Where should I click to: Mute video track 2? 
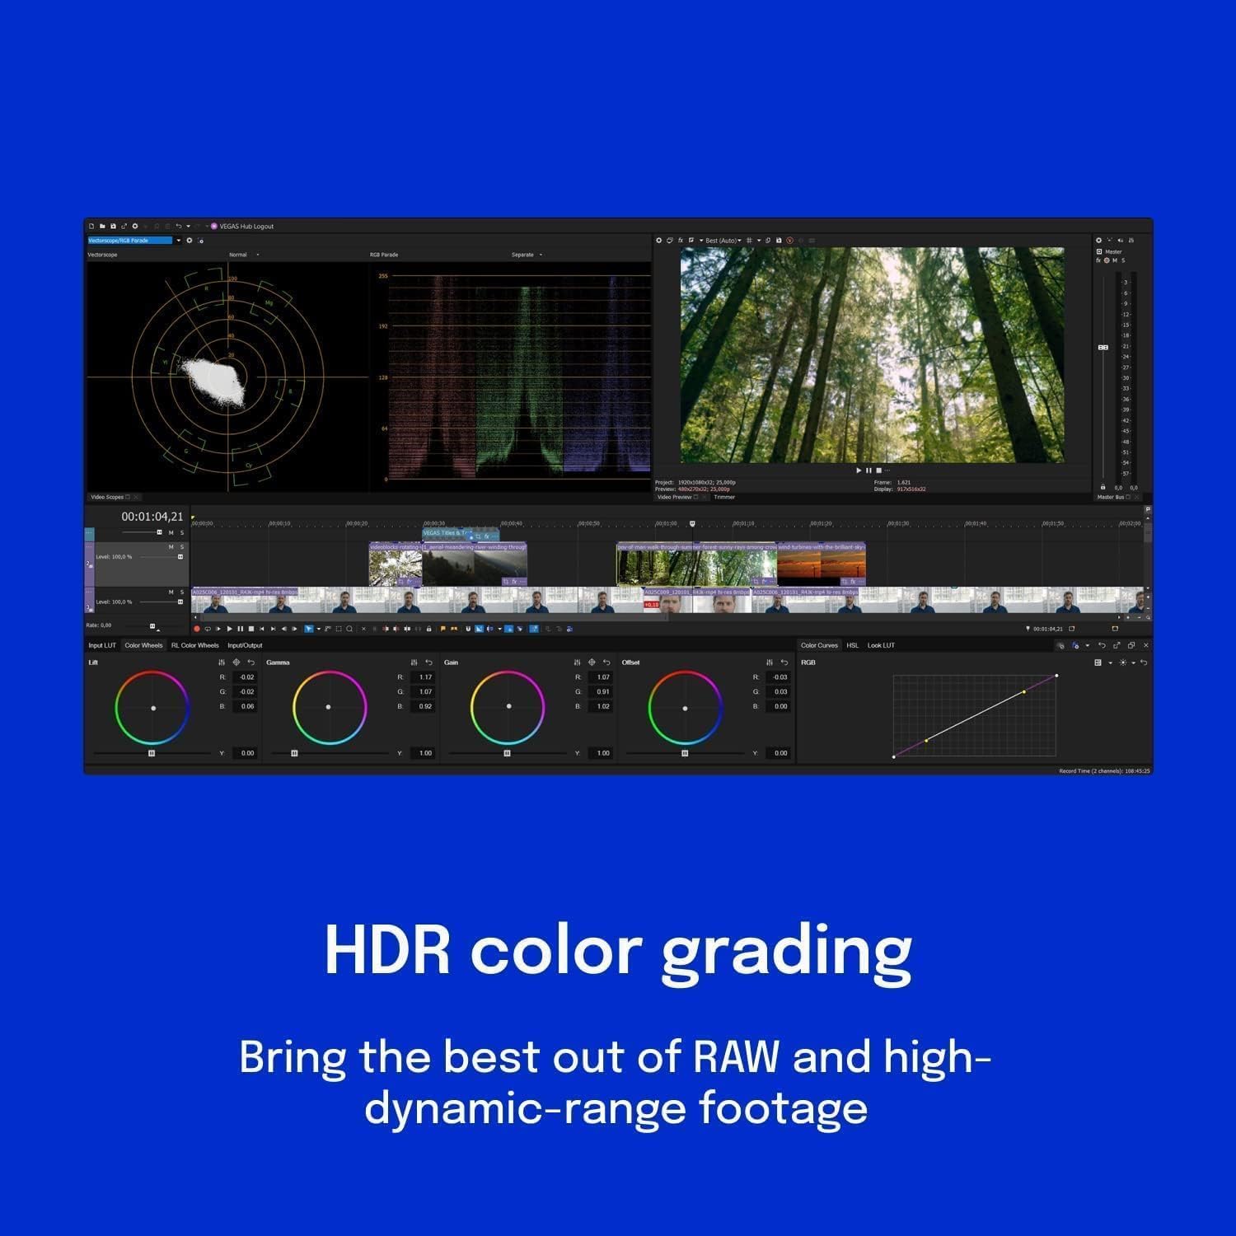click(x=171, y=547)
